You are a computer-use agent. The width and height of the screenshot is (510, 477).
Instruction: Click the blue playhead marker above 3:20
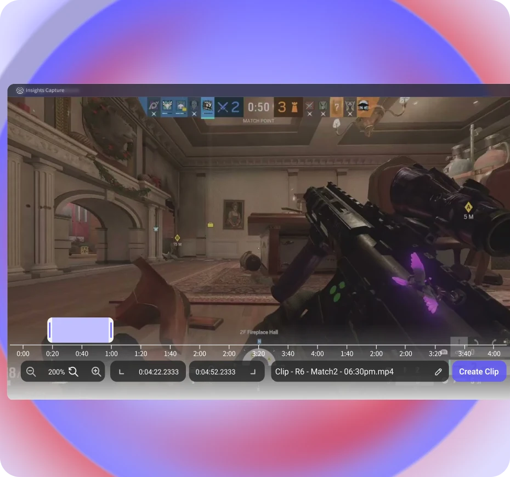259,342
